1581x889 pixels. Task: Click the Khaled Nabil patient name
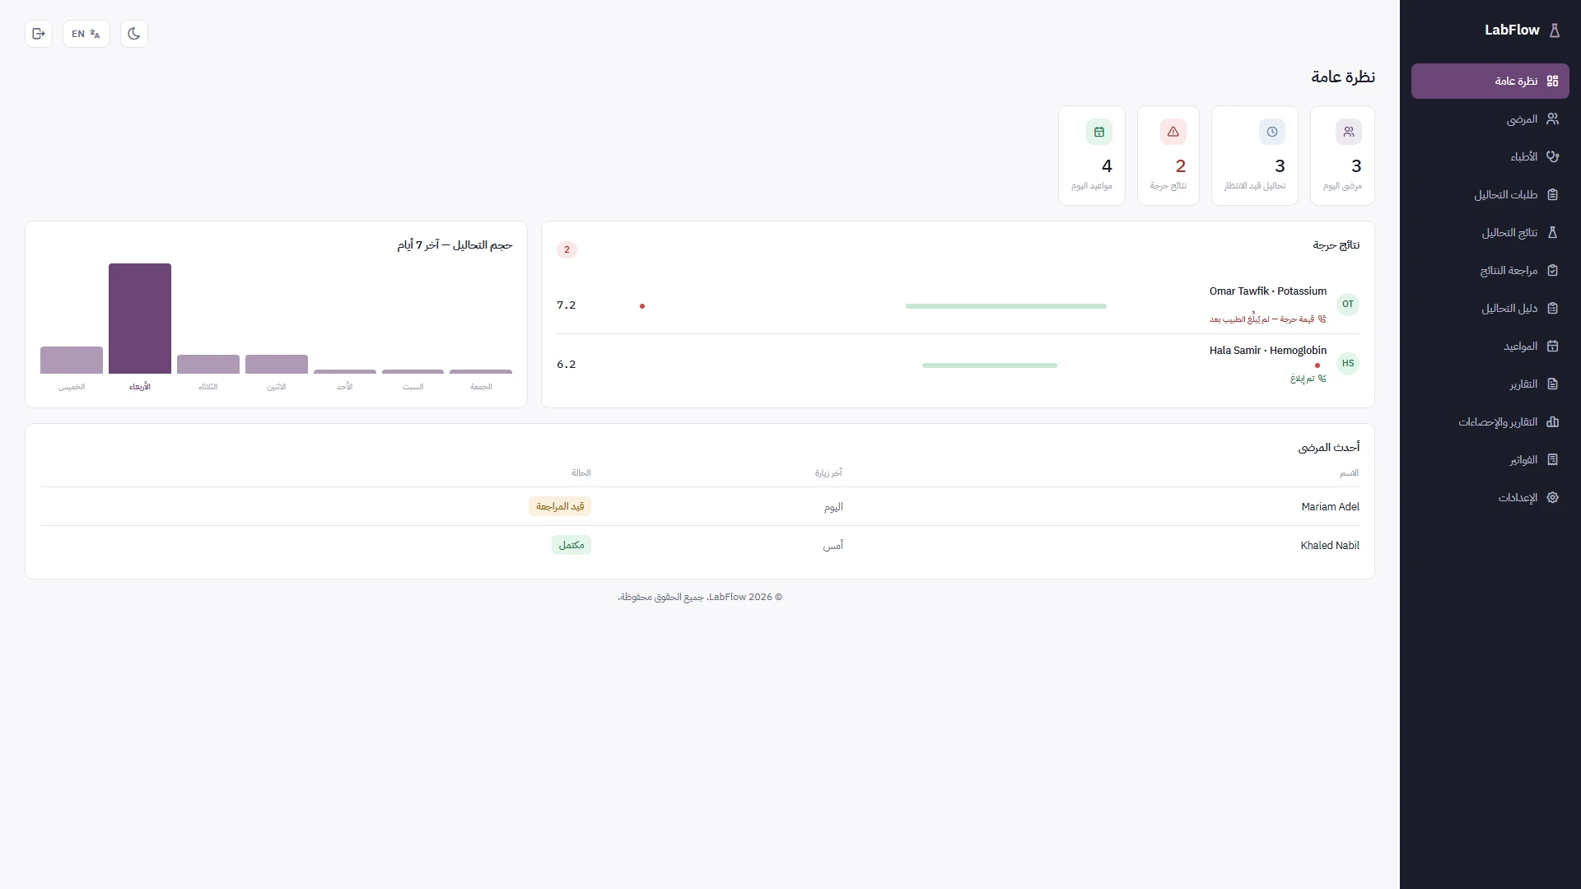coord(1330,546)
